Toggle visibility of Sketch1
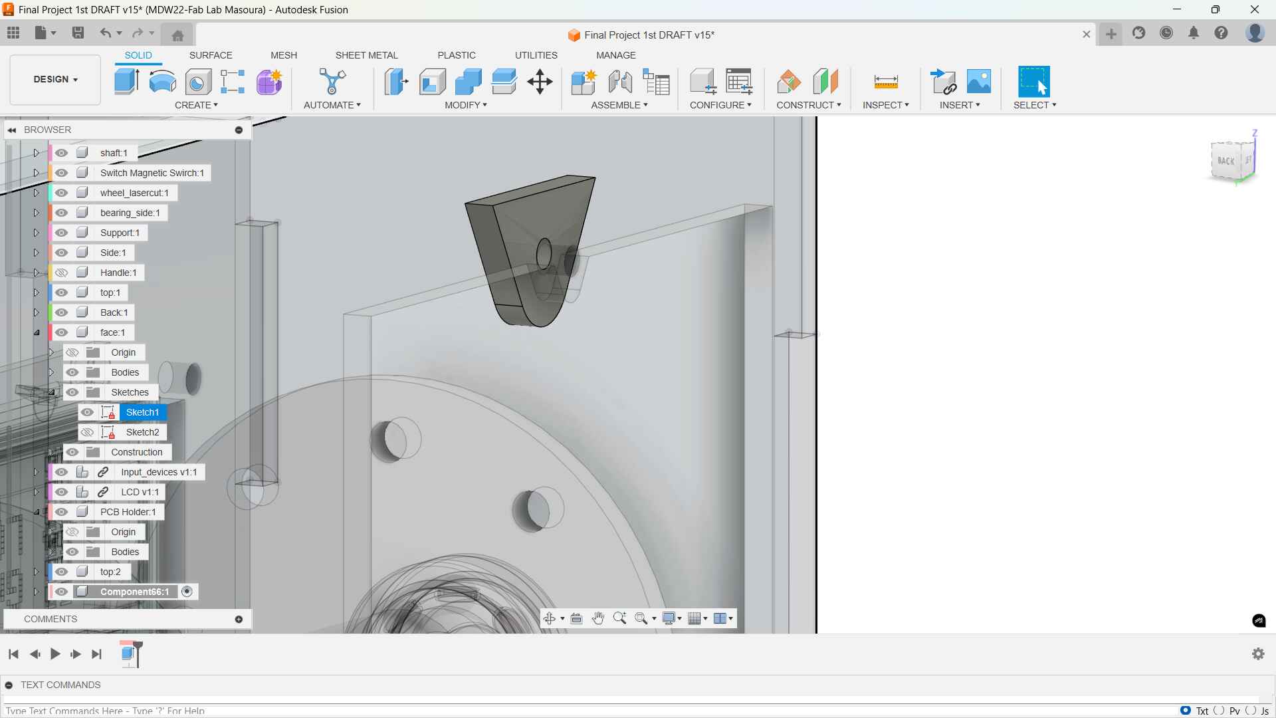Viewport: 1276px width, 718px height. pyautogui.click(x=87, y=412)
